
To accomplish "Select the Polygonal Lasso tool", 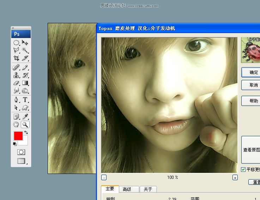I will click(x=16, y=50).
